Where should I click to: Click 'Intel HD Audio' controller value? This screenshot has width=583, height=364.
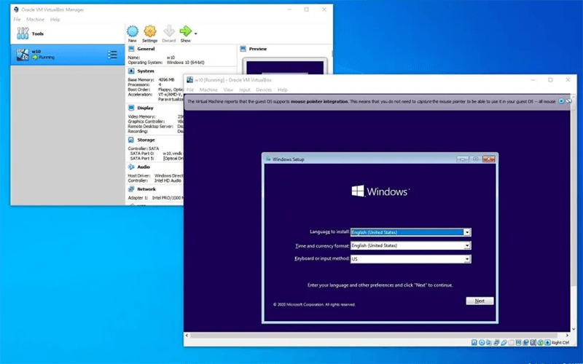click(x=168, y=181)
